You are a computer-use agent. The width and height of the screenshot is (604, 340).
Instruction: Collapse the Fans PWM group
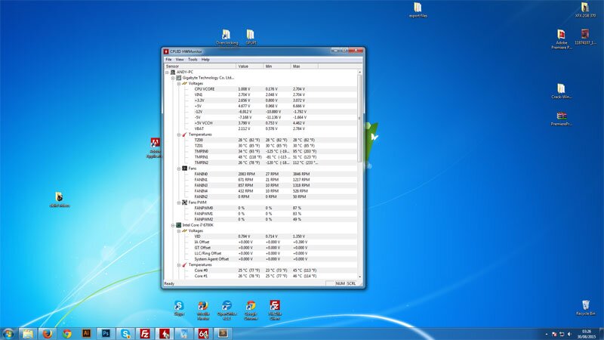[x=179, y=202]
